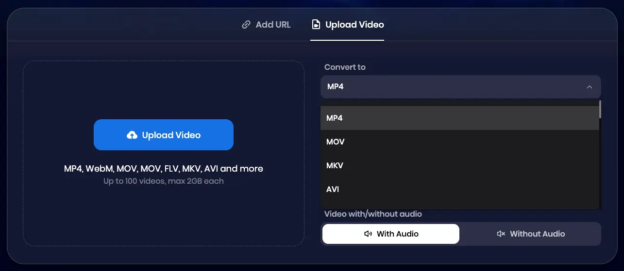The width and height of the screenshot is (624, 271).
Task: Enable the With Audio option
Action: pyautogui.click(x=390, y=234)
